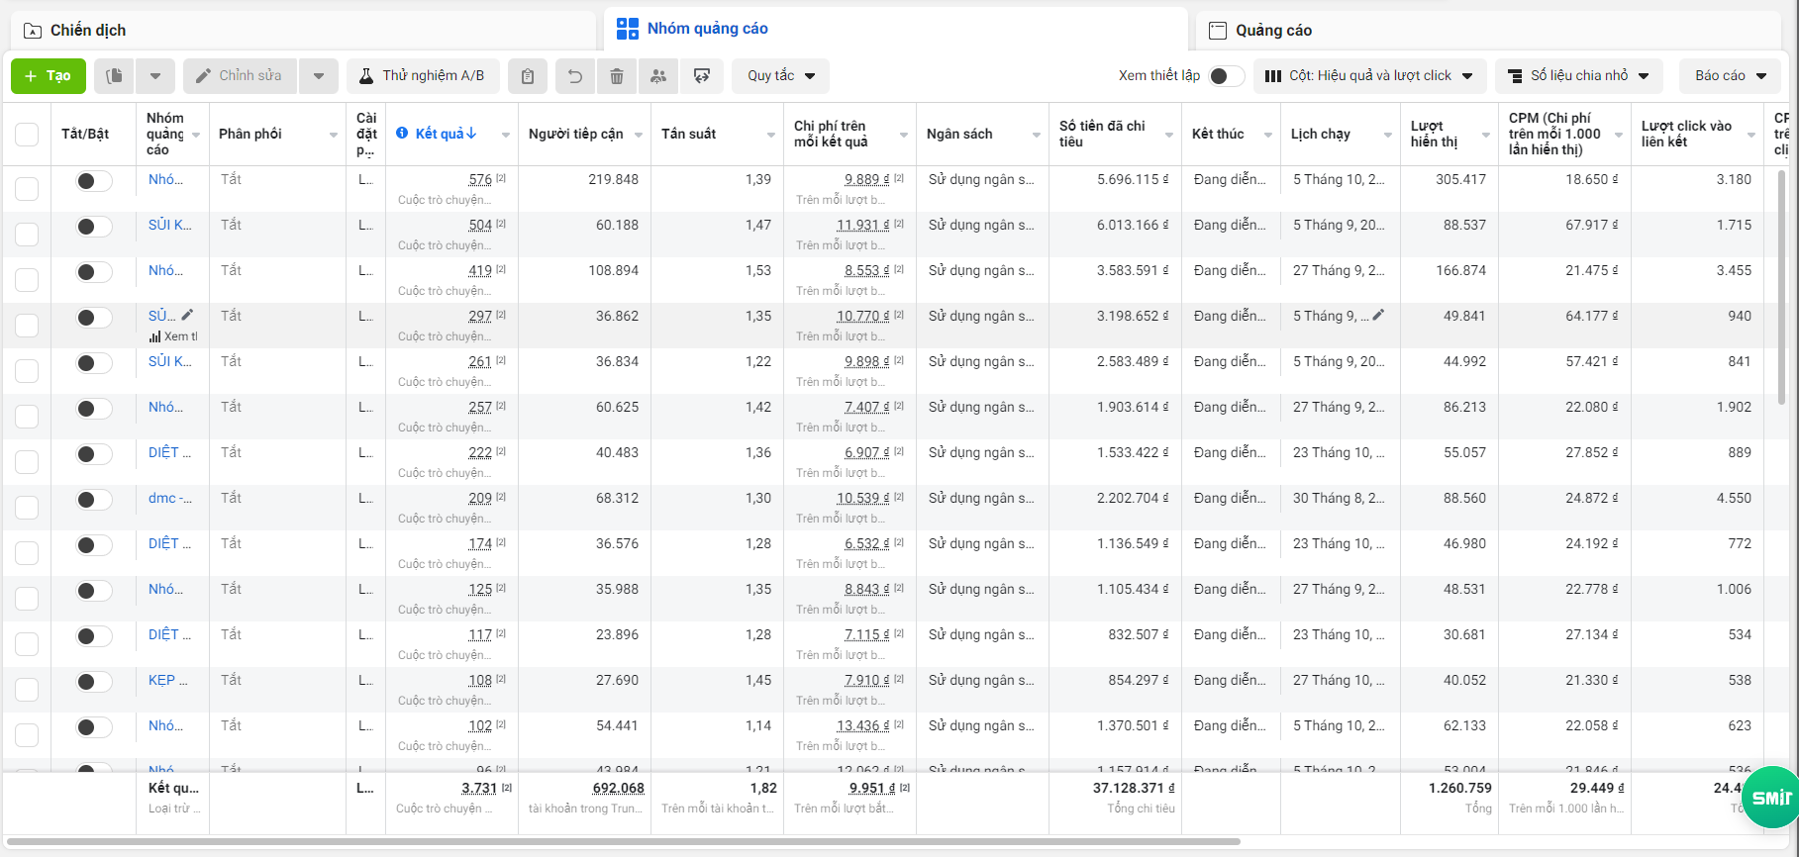Click the trash delete icon
Viewport: 1799px width, 857px height.
coord(617,76)
